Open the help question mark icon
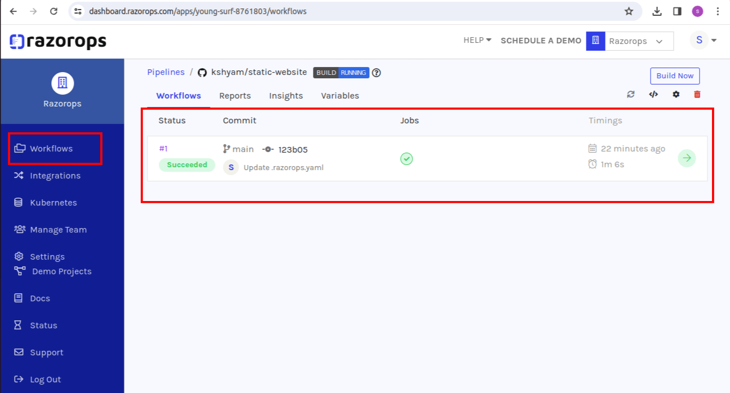The image size is (730, 393). tap(376, 73)
